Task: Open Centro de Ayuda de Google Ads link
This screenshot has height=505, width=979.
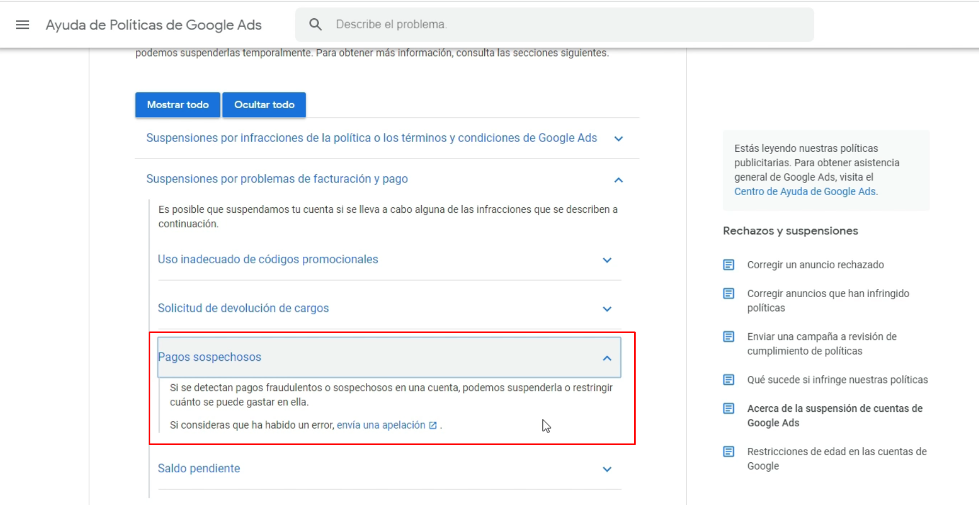Action: pos(805,191)
